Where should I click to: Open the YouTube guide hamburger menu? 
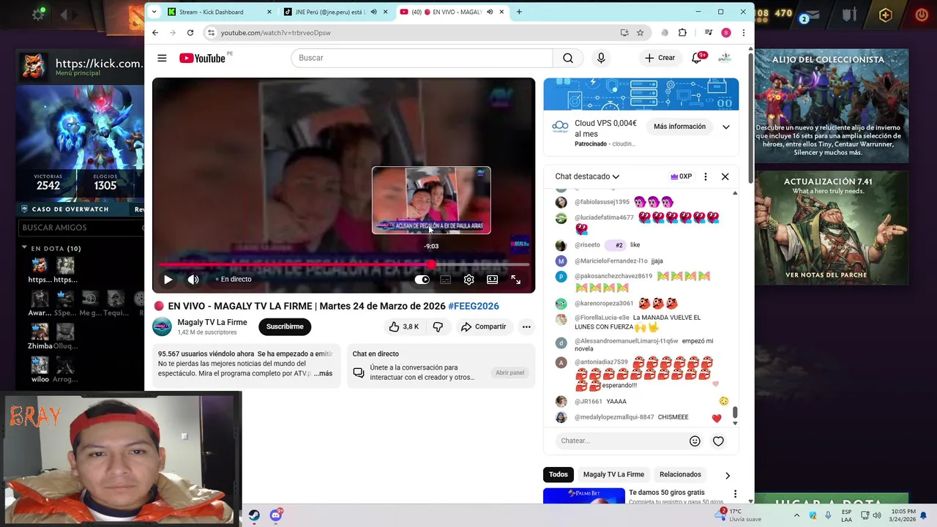(x=162, y=58)
